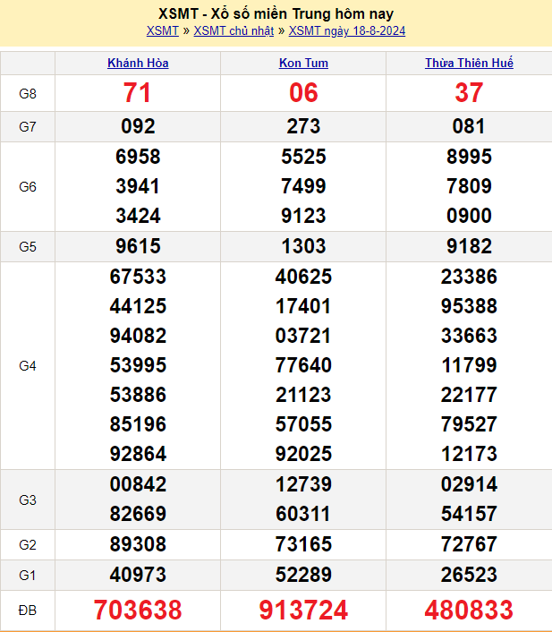Select G2 number 72767
The height and width of the screenshot is (632, 552).
tap(469, 544)
